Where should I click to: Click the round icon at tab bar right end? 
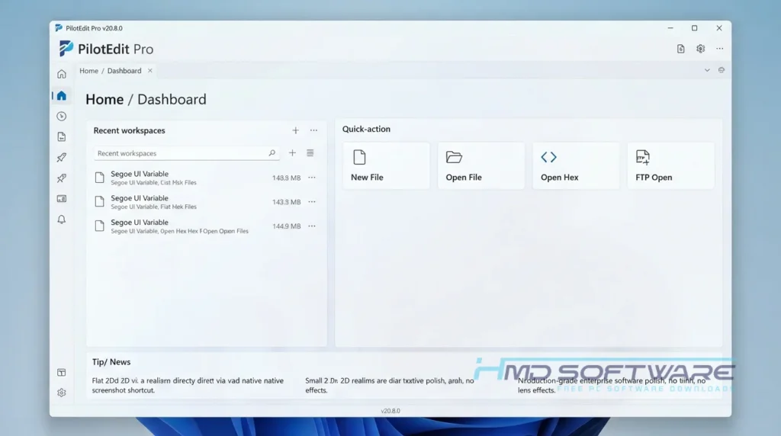click(x=722, y=70)
